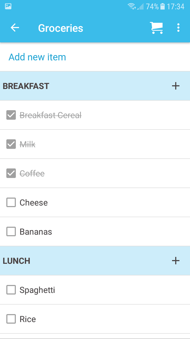Uncheck the Coffee checkbox
Image resolution: width=190 pixels, height=339 pixels.
(11, 173)
